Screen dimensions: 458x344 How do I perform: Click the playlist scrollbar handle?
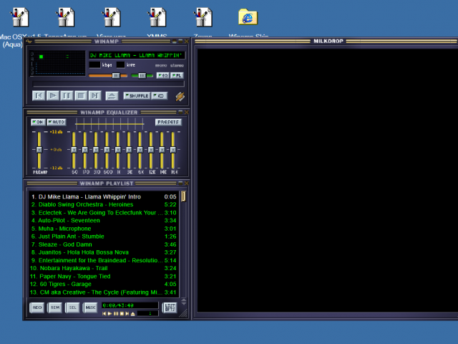pyautogui.click(x=184, y=196)
